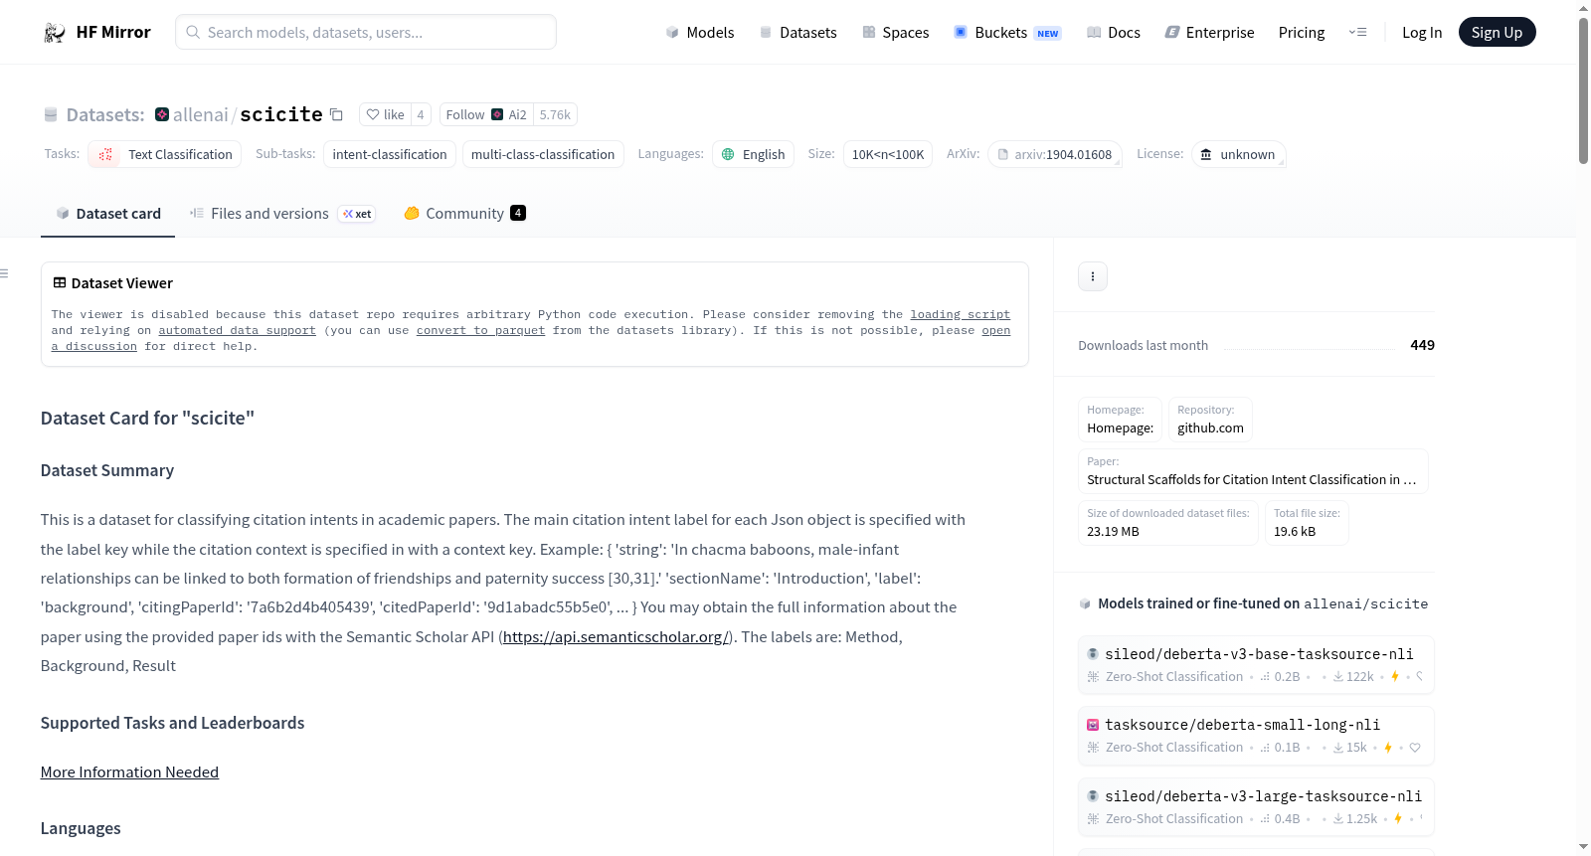This screenshot has width=1591, height=856.
Task: Open the Buckets section
Action: [1007, 32]
